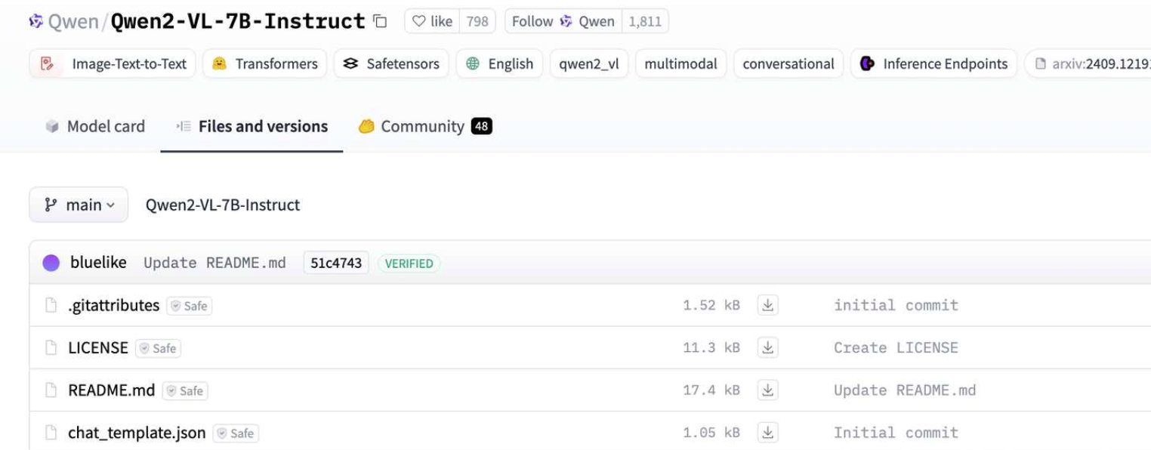This screenshot has height=450, width=1151.
Task: Open the 'initial commit' message for .gitattributes
Action: (896, 305)
